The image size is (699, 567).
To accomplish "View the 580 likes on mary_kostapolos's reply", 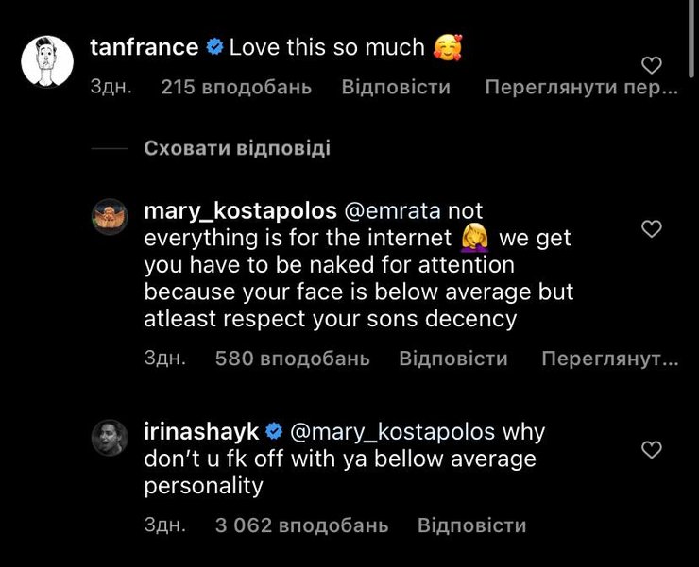I will click(293, 359).
